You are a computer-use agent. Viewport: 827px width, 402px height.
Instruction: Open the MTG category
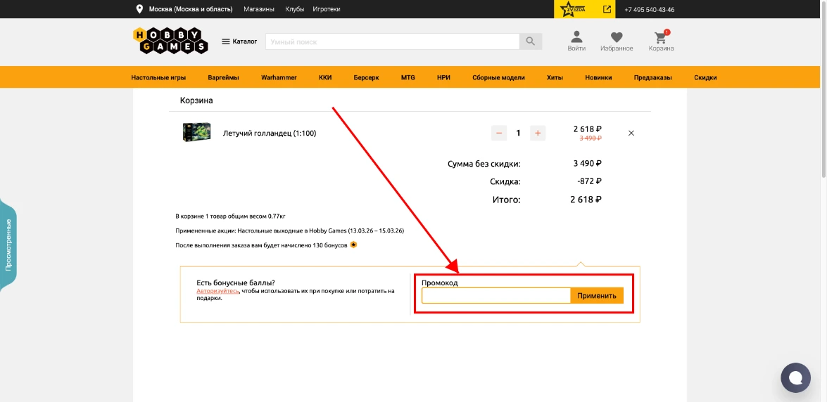coord(408,77)
